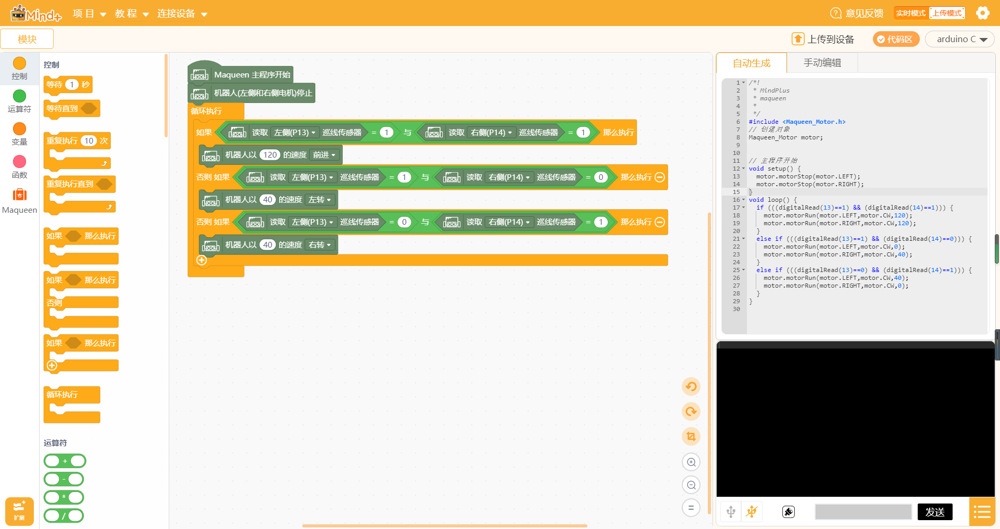Open 左转 direction dropdown
Image resolution: width=1000 pixels, height=529 pixels.
[x=319, y=200]
